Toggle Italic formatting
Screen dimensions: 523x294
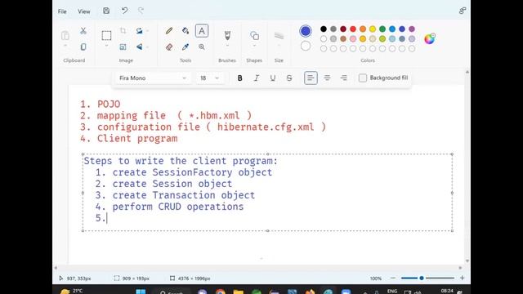point(256,78)
